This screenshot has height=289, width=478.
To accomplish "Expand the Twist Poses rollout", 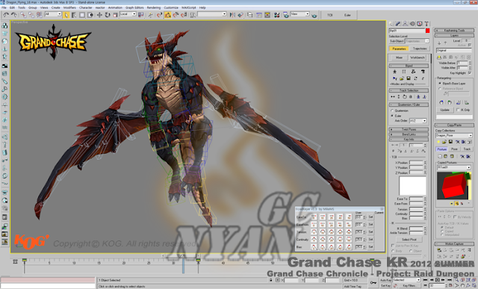I will tap(409, 129).
